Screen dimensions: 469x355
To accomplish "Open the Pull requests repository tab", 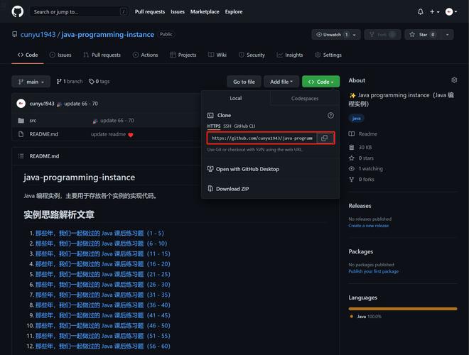I will (x=102, y=55).
